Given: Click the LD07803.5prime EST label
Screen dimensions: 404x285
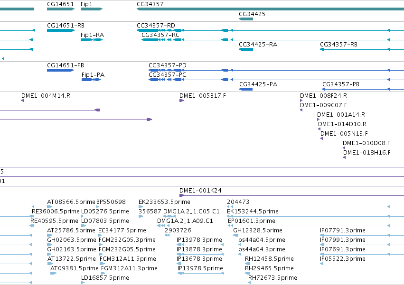Looking at the screenshot, I should pos(105,221).
